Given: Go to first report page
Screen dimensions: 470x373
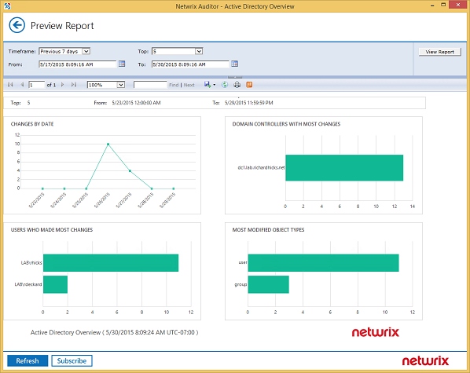Looking at the screenshot, I should 10,85.
